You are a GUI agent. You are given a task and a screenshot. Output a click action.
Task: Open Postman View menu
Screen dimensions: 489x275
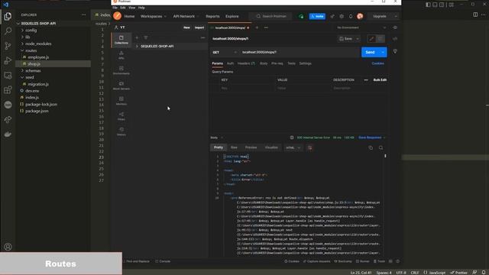click(x=132, y=8)
